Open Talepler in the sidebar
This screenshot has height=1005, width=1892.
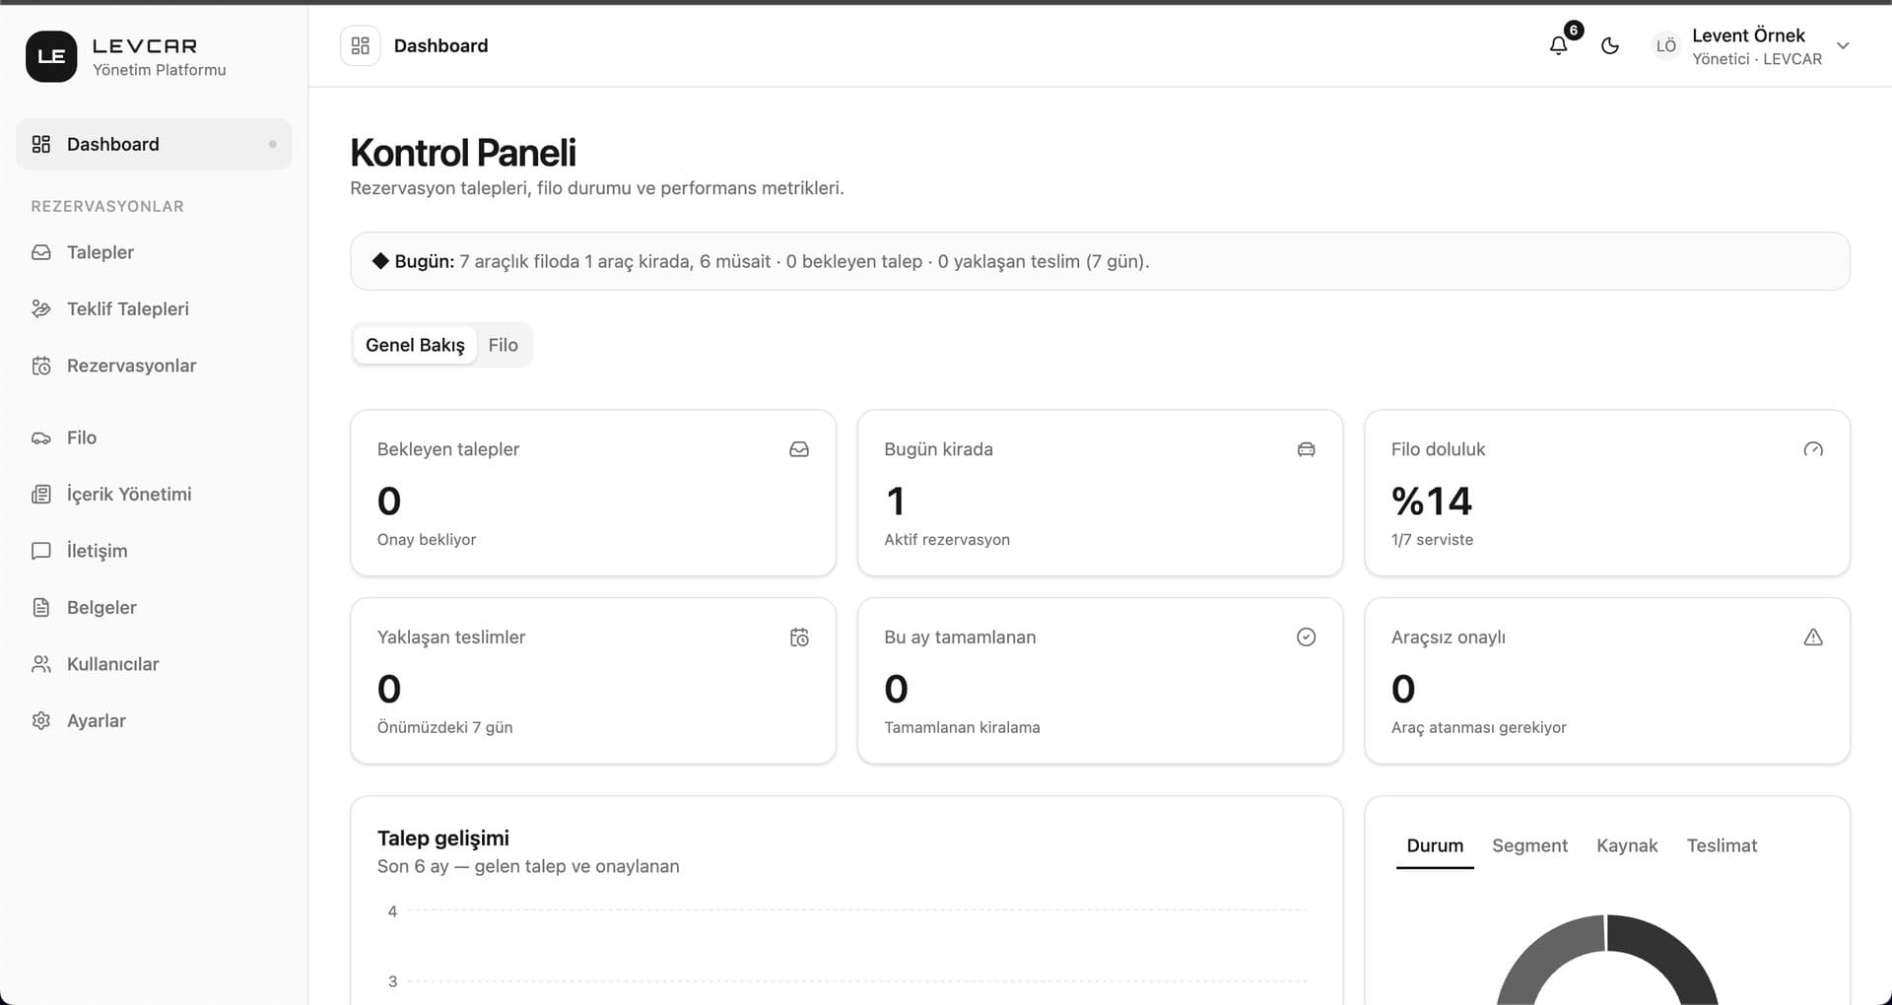(x=154, y=252)
